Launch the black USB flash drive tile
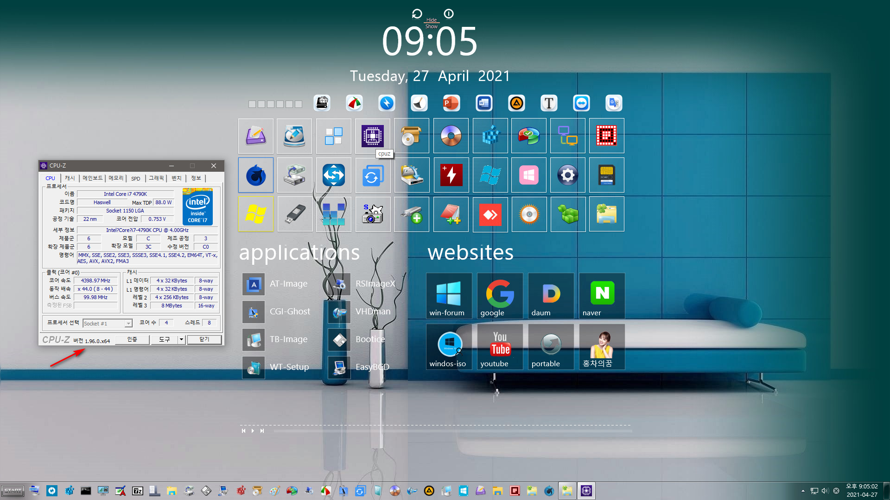The image size is (890, 500). click(295, 214)
